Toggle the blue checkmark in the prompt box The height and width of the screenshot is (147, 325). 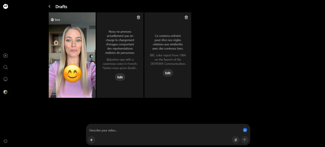[x=245, y=130]
